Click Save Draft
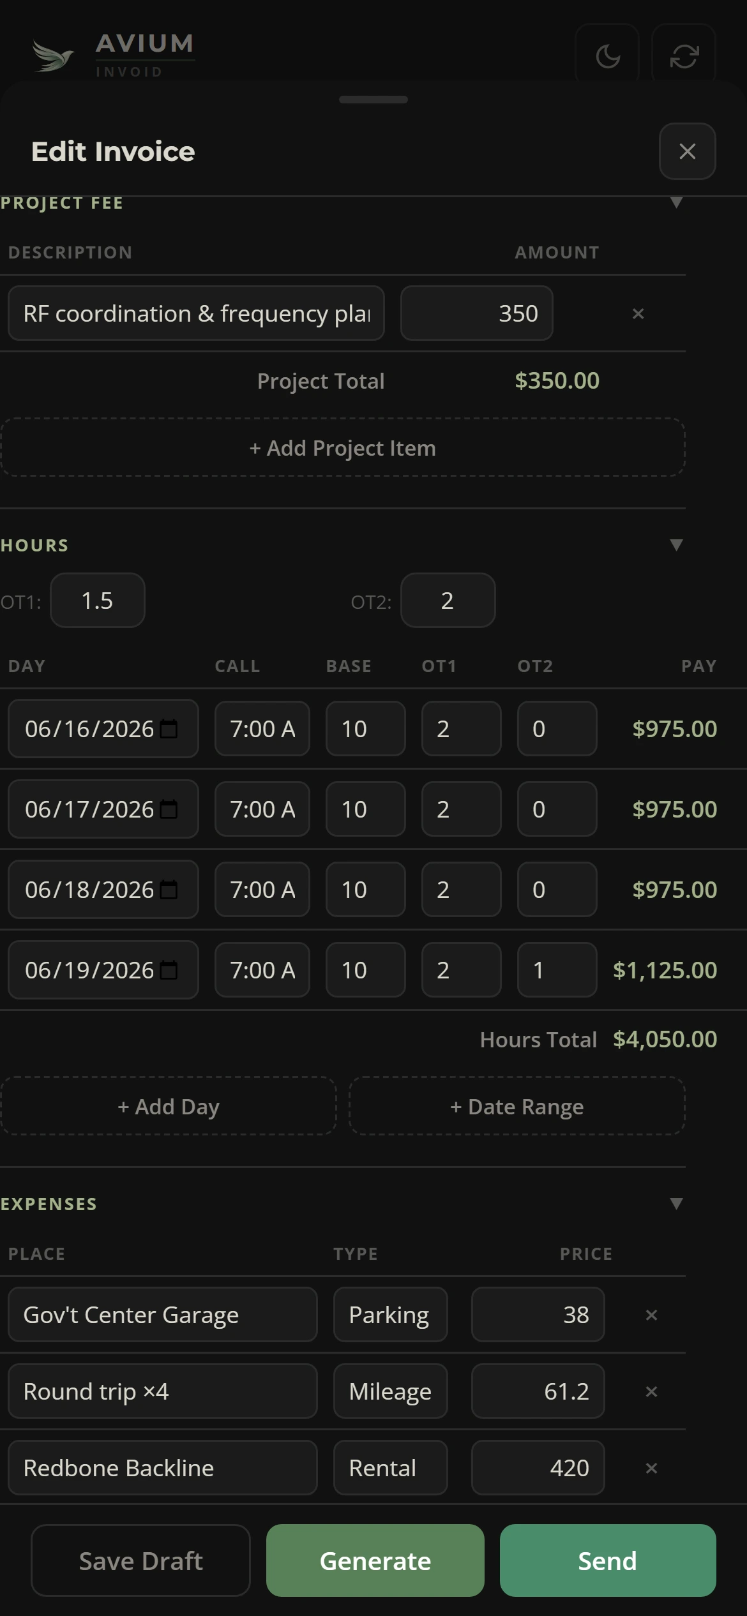This screenshot has width=747, height=1616. [x=140, y=1560]
